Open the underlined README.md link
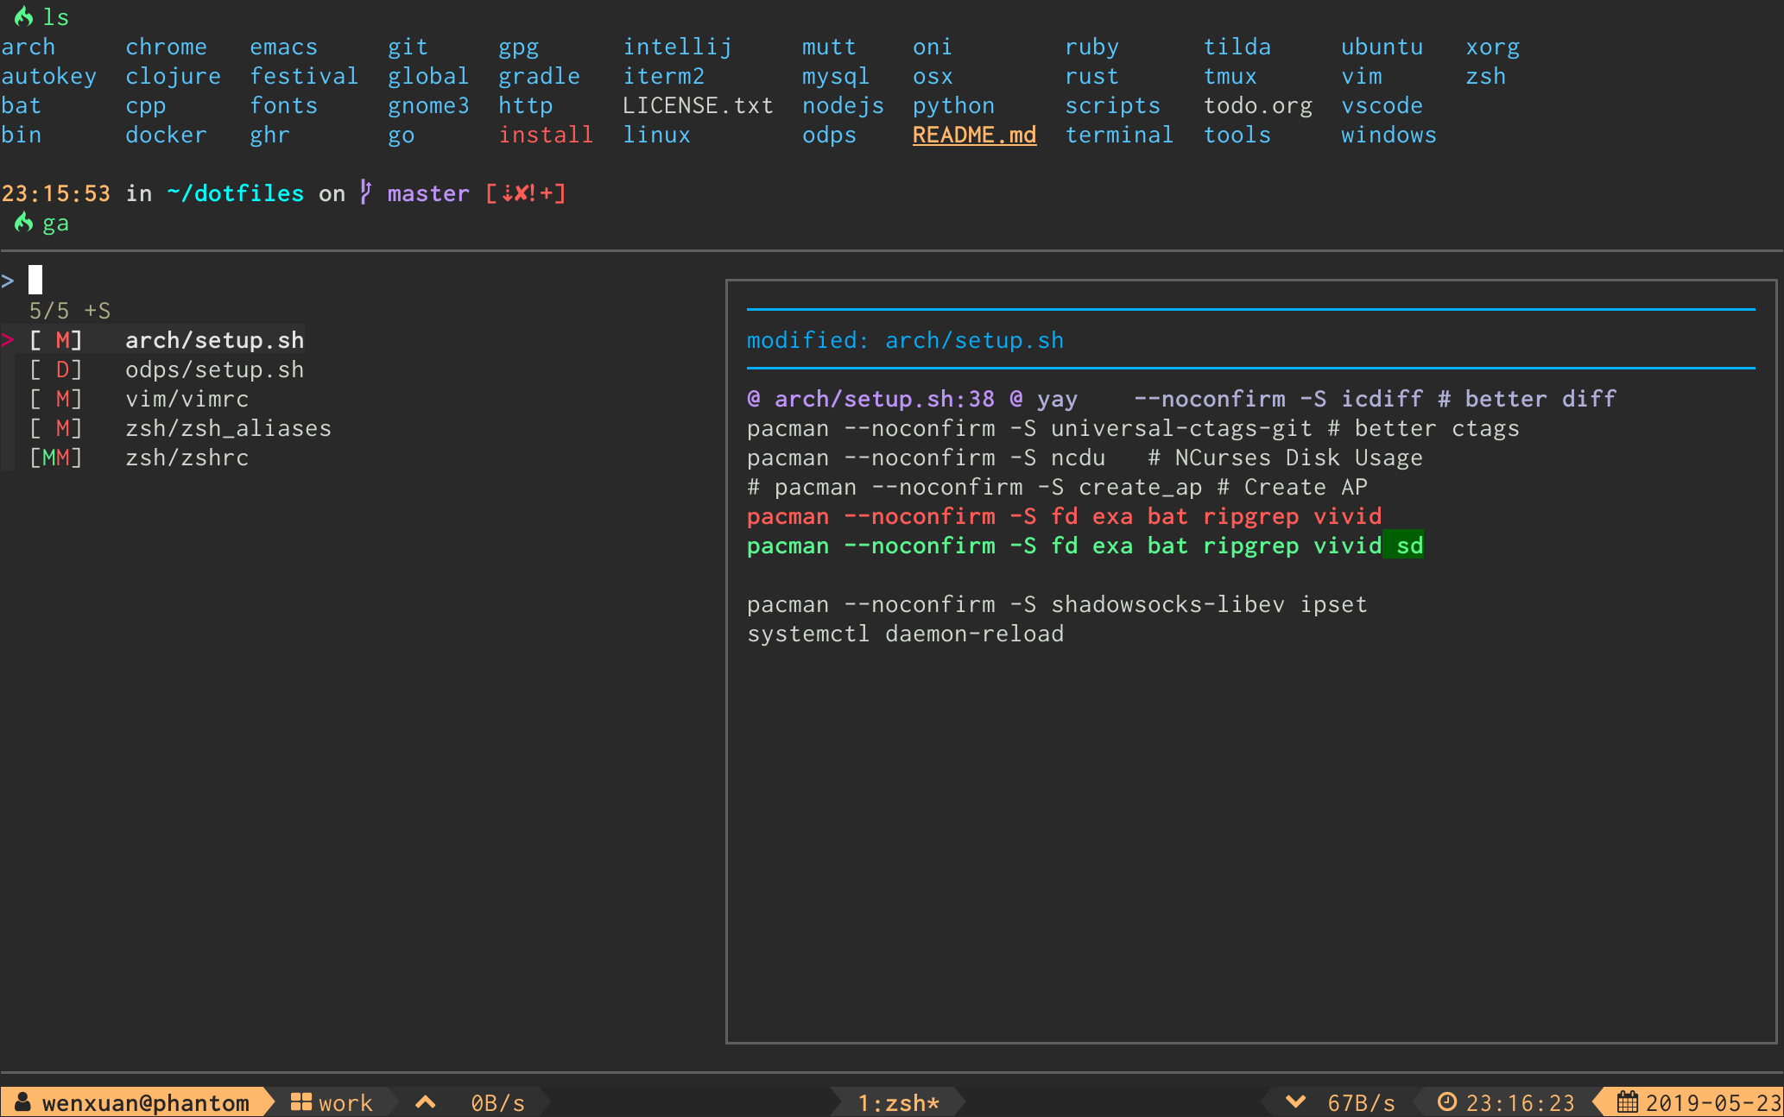The width and height of the screenshot is (1784, 1117). tap(974, 135)
